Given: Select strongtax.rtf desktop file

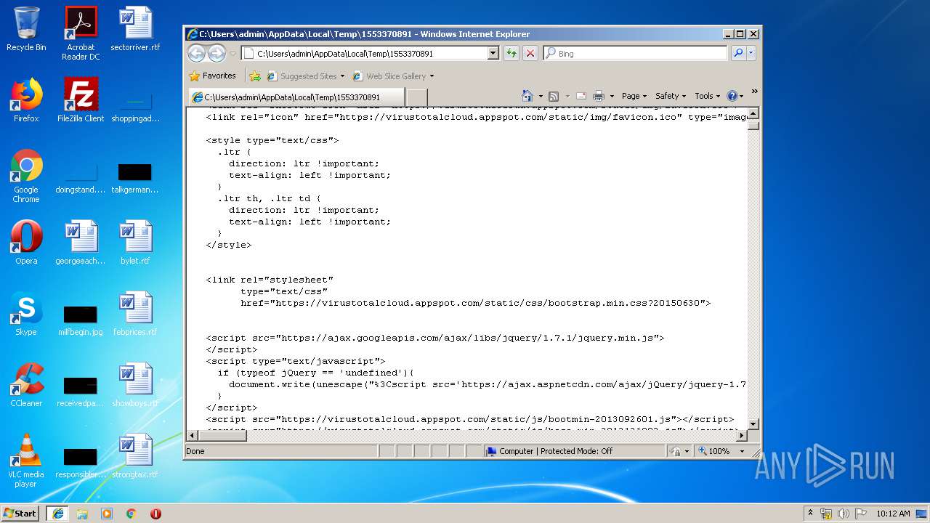Looking at the screenshot, I should [135, 456].
